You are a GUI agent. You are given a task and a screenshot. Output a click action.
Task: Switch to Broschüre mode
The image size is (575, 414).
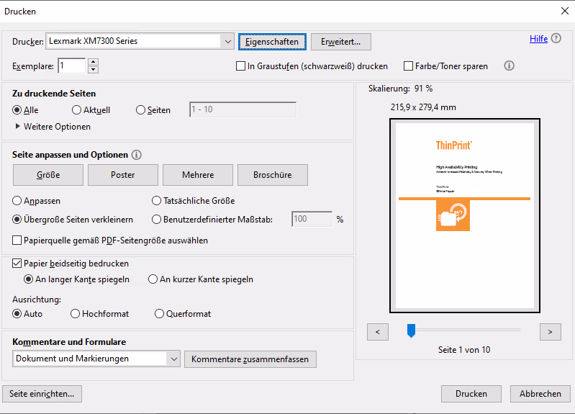click(273, 175)
